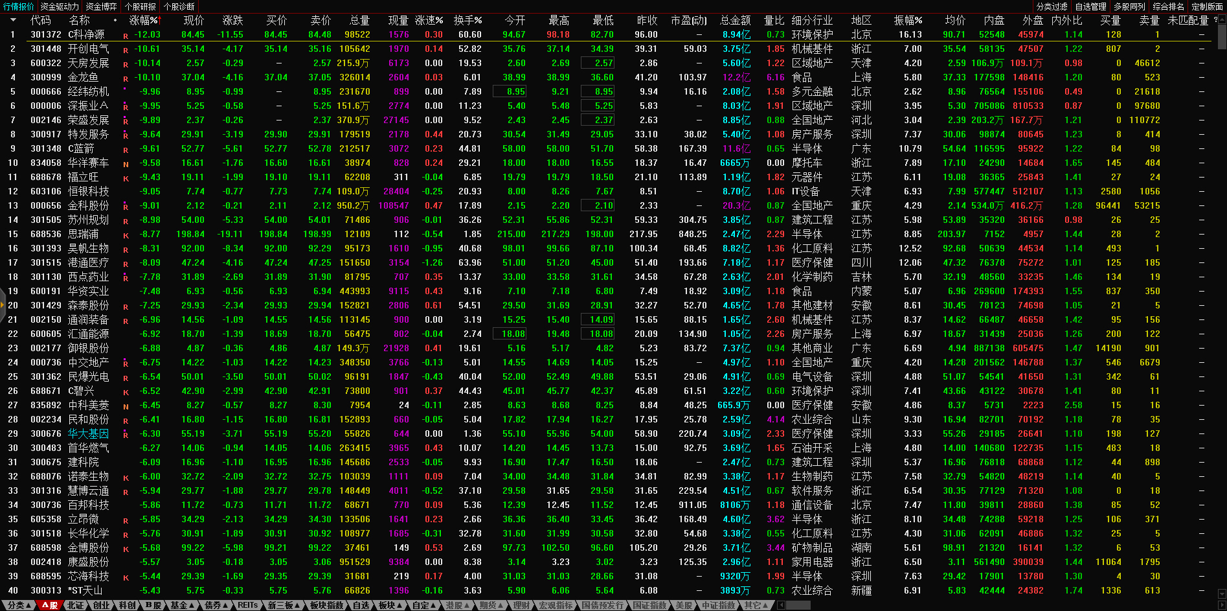Open the 华大基因 stock link

click(88, 433)
